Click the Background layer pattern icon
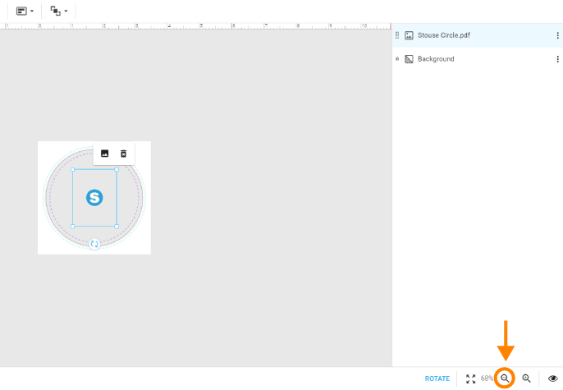563x390 pixels. click(x=409, y=59)
